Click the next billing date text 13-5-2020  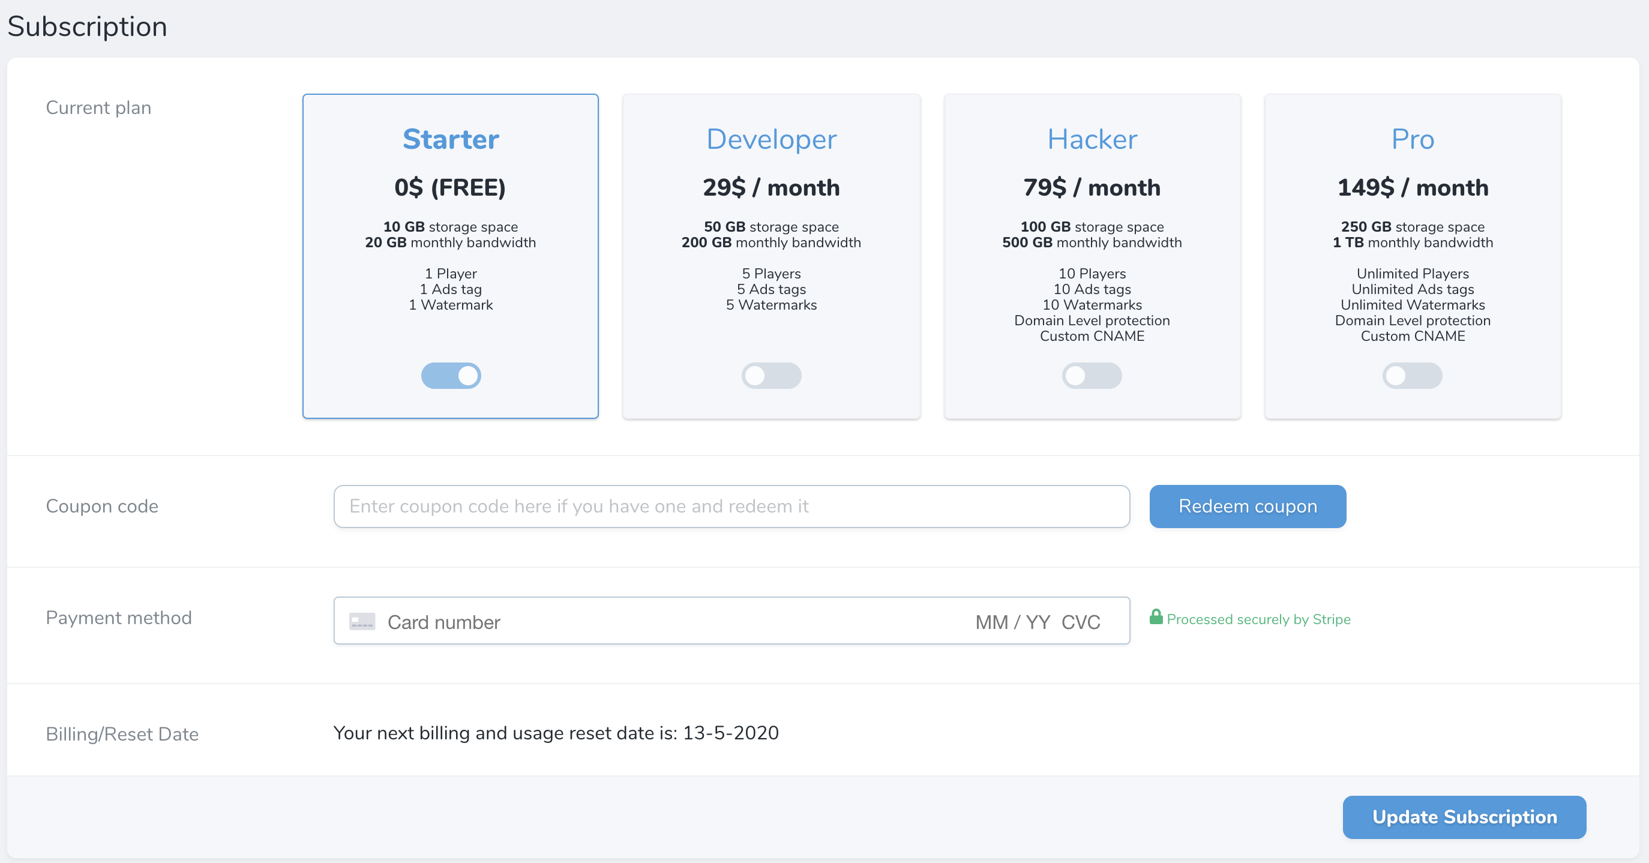[730, 733]
